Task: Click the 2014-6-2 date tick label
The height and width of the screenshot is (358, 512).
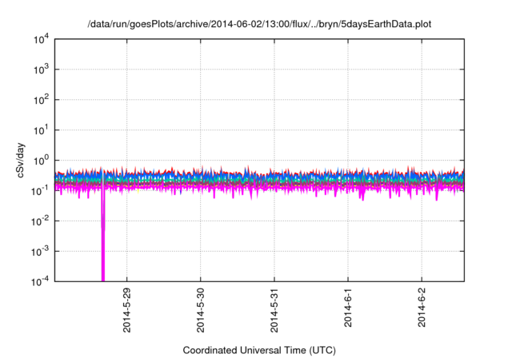Action: click(x=422, y=308)
